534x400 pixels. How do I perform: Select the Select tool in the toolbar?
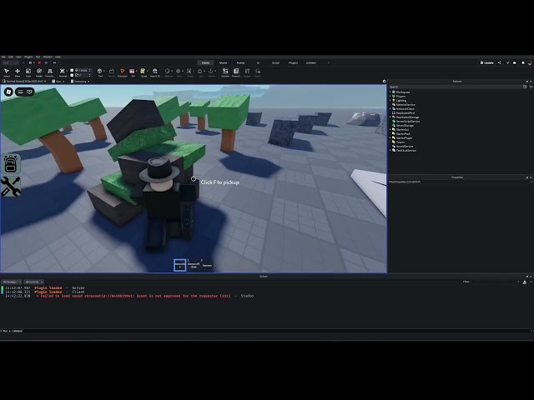pos(7,72)
